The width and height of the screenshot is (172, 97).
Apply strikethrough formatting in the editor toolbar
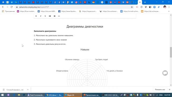point(45,16)
